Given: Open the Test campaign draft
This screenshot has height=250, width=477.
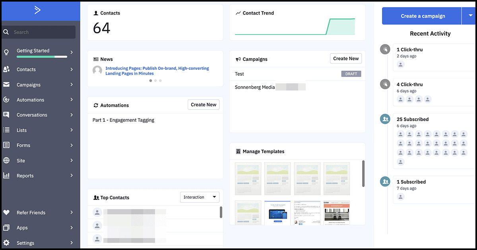Looking at the screenshot, I should point(238,74).
